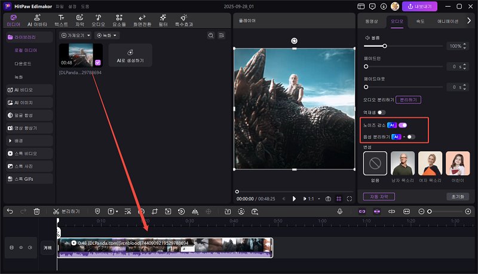Click the purple 내보내기 export button
This screenshot has width=478, height=274.
click(419, 7)
